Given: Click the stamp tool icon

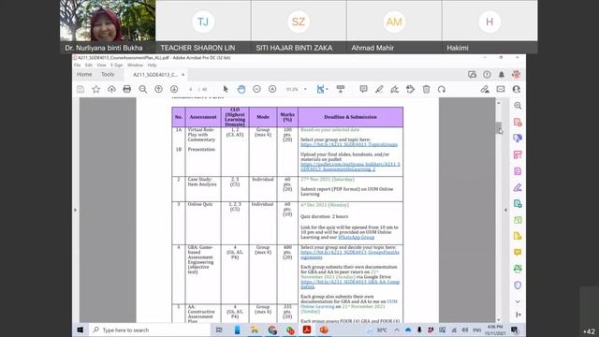Looking at the screenshot, I should [410, 90].
